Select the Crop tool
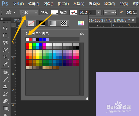 click(5, 57)
